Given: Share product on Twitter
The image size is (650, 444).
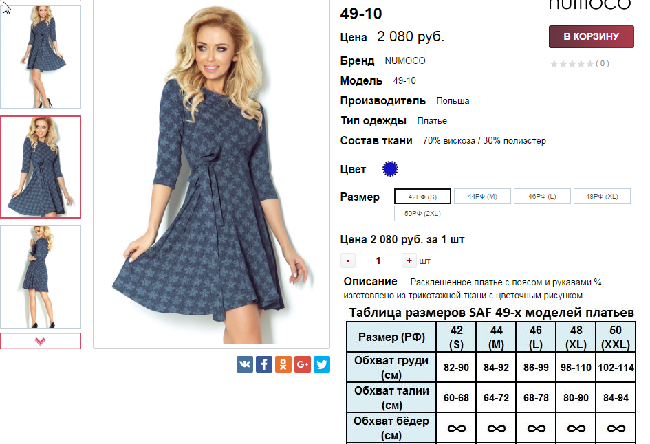Looking at the screenshot, I should coord(322,364).
